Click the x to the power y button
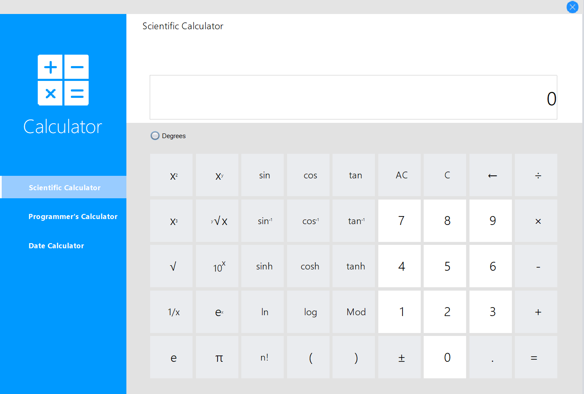Screen dimensions: 584x394 (x=217, y=175)
